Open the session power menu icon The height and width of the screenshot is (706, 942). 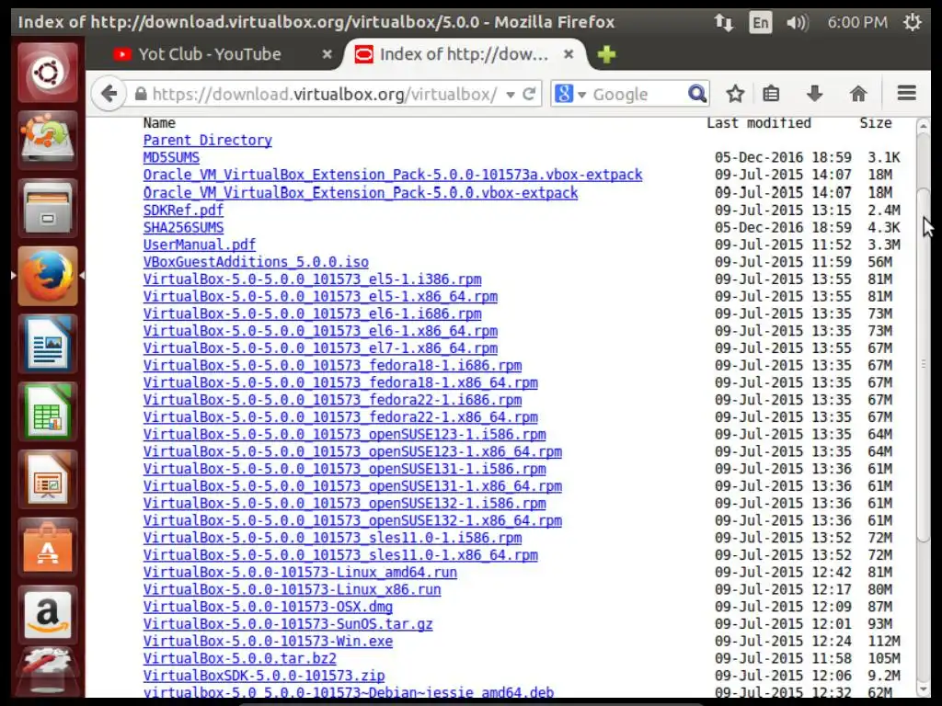tap(912, 23)
